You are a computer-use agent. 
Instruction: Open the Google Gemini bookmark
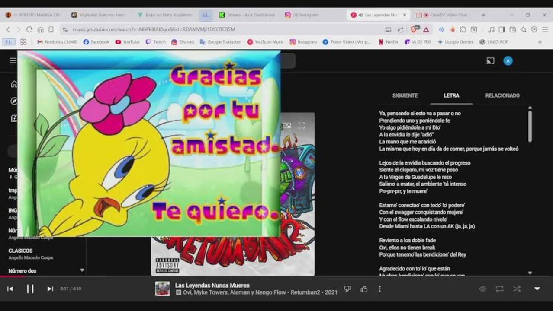(x=455, y=42)
